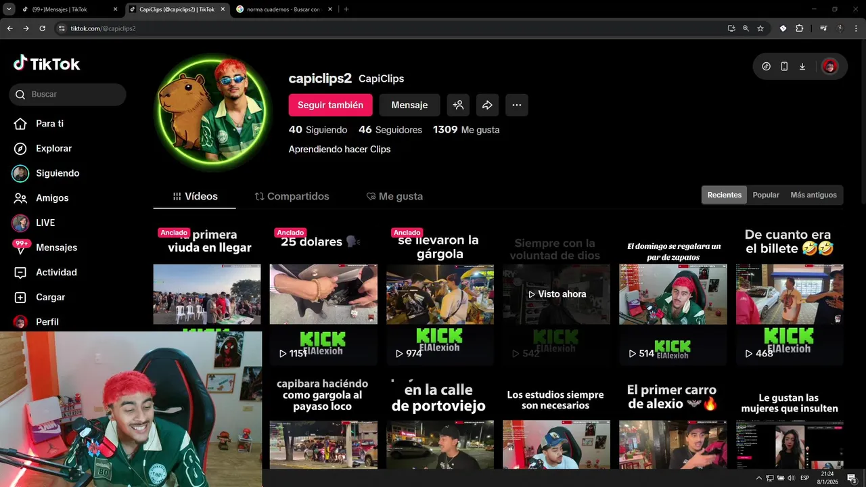Click the zoom magnifier icon in address bar
This screenshot has width=866, height=487.
(746, 28)
